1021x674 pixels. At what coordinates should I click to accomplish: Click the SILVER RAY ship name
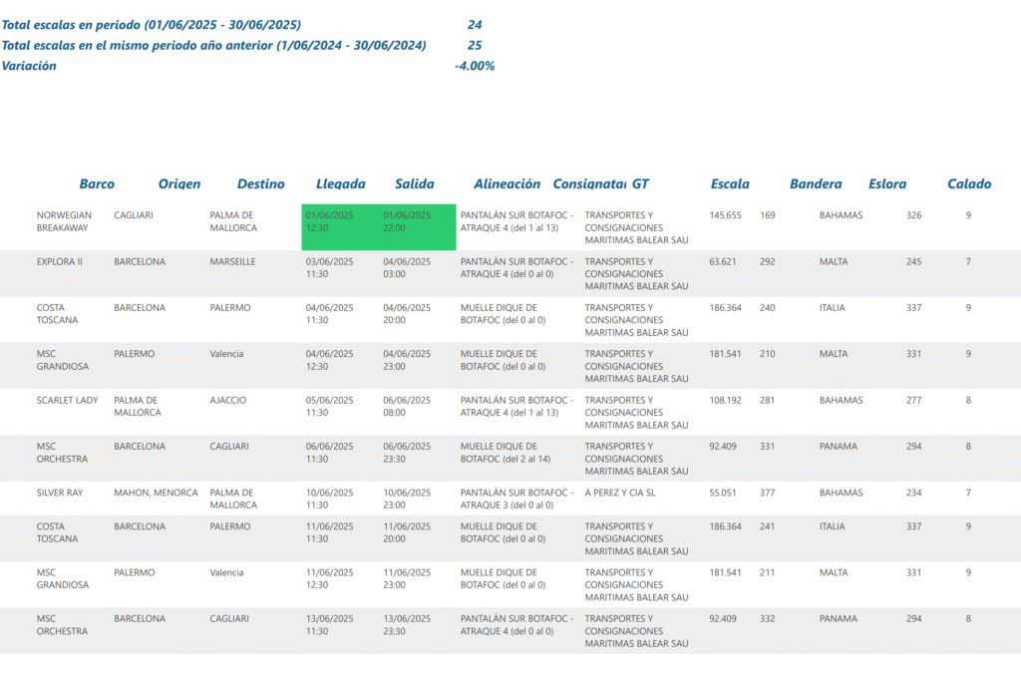[x=60, y=493]
